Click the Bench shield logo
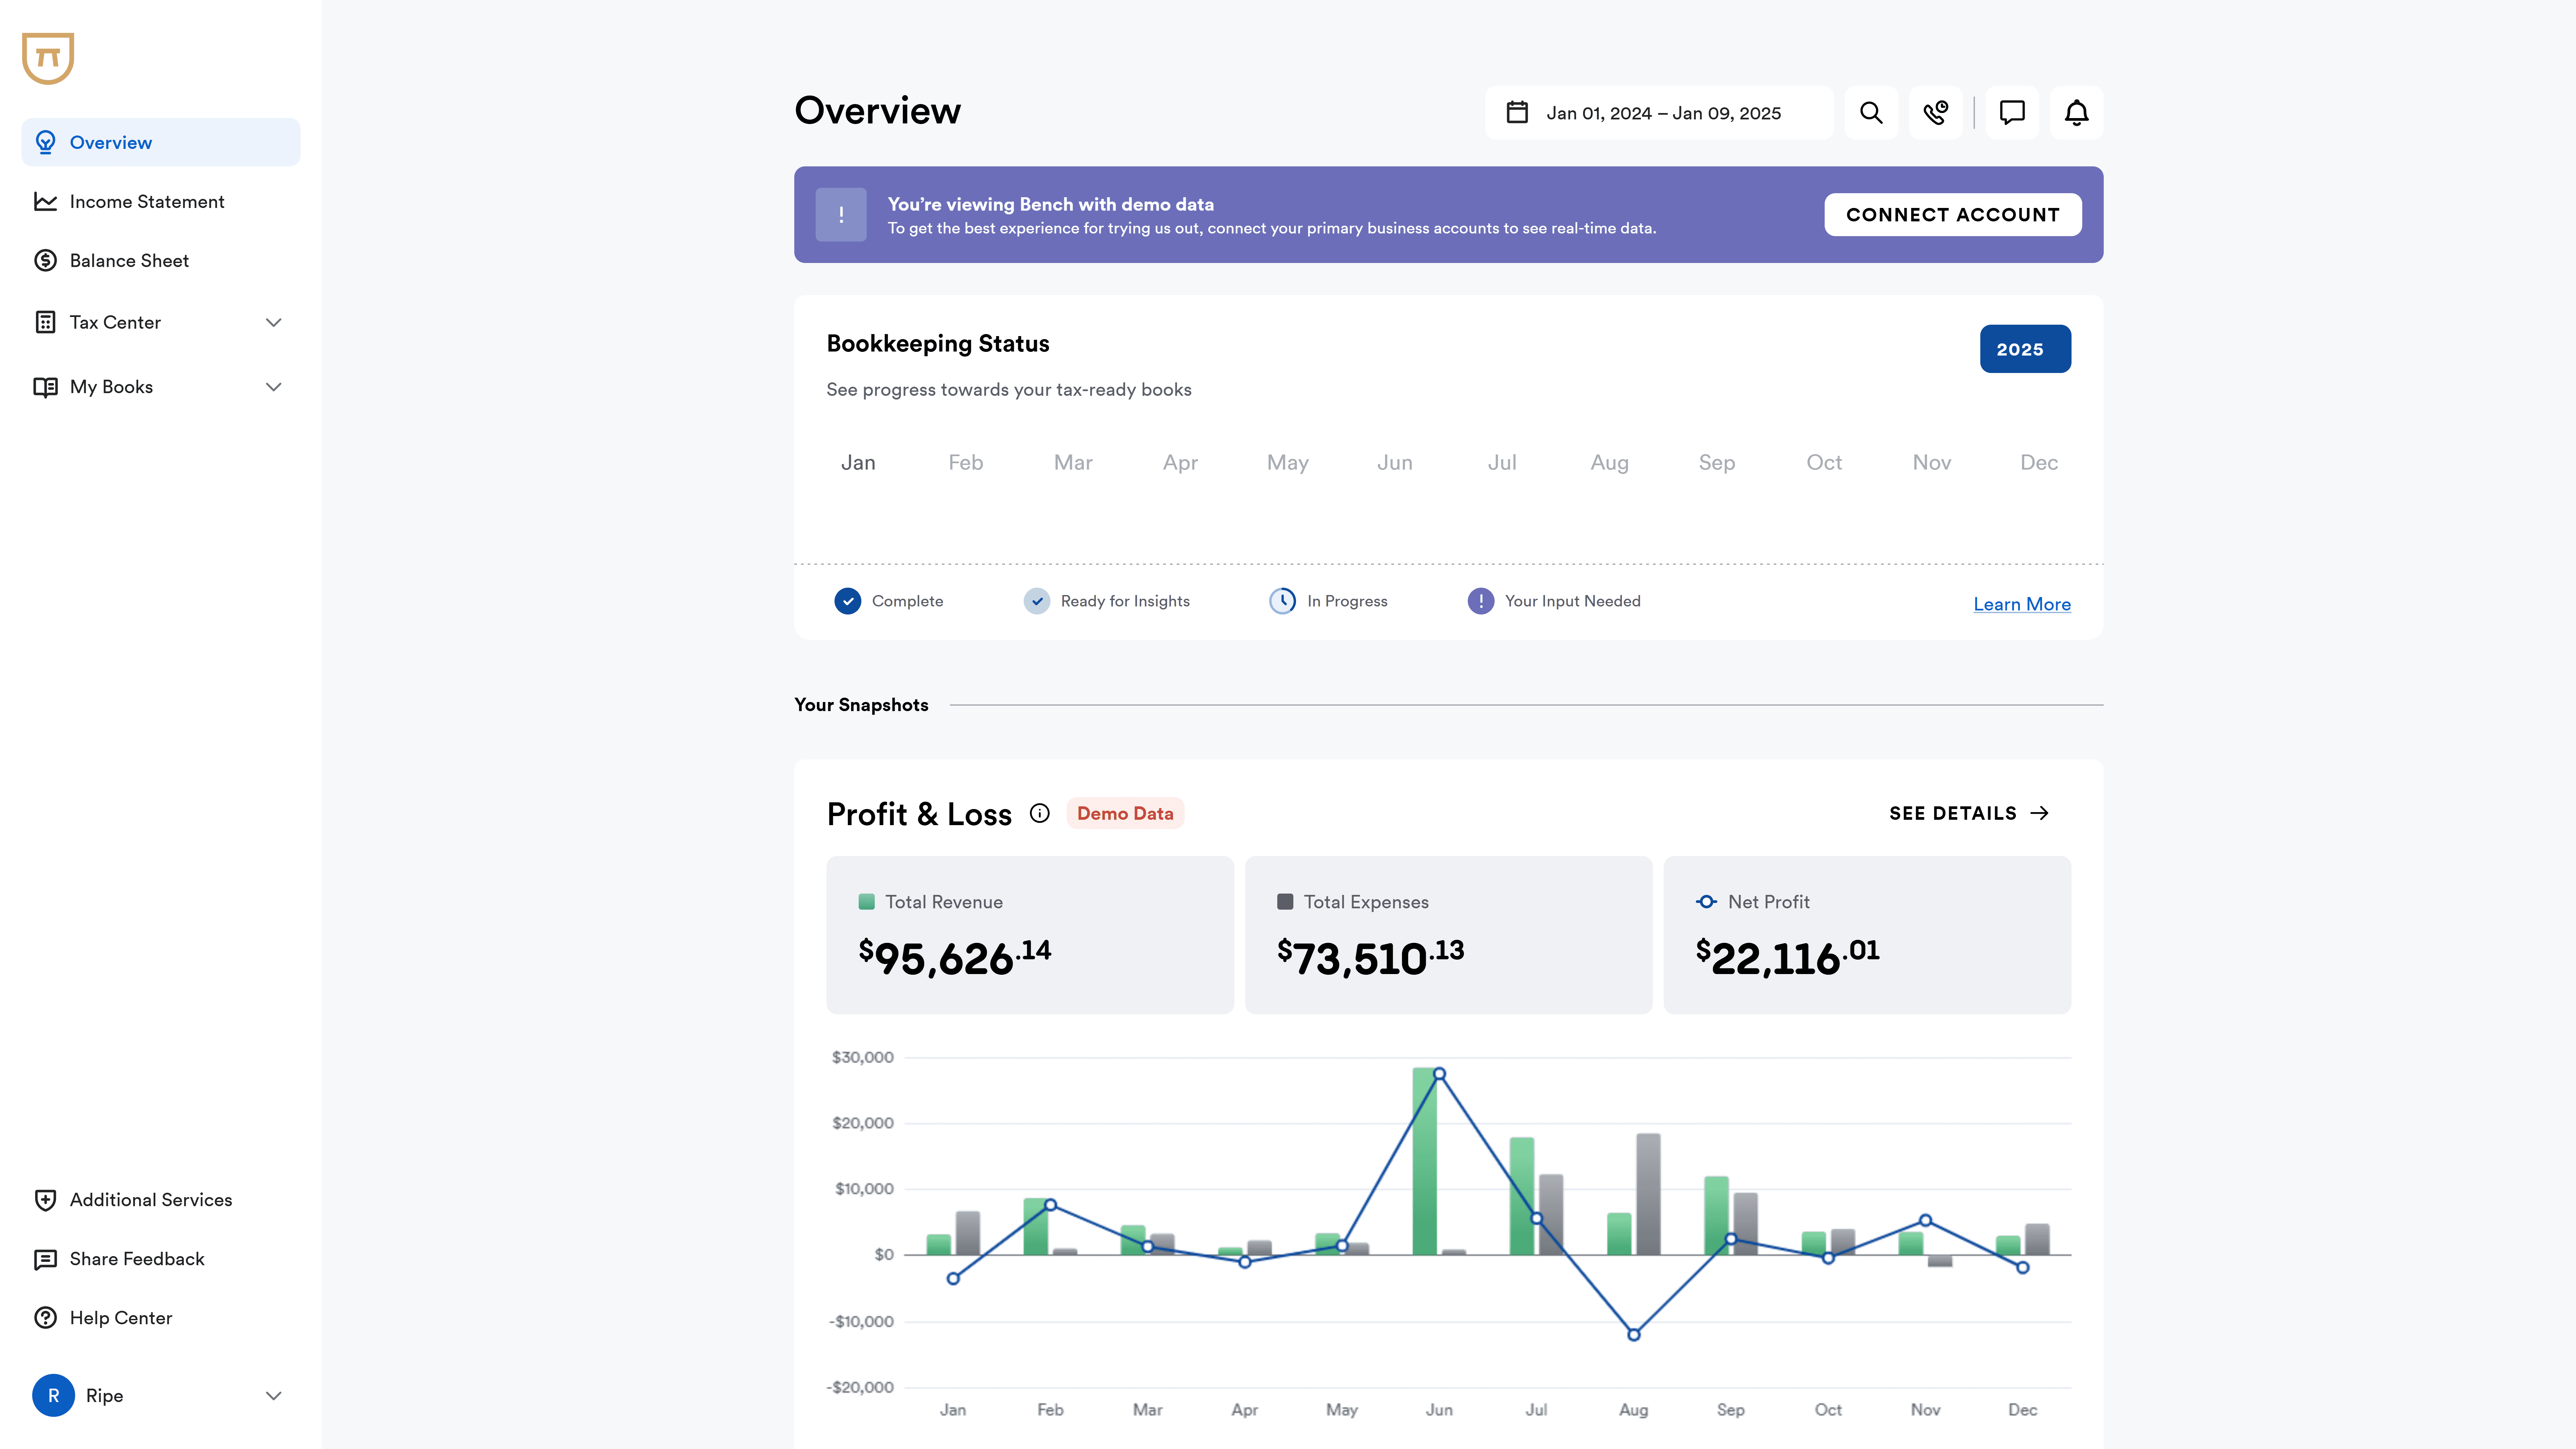 click(48, 58)
